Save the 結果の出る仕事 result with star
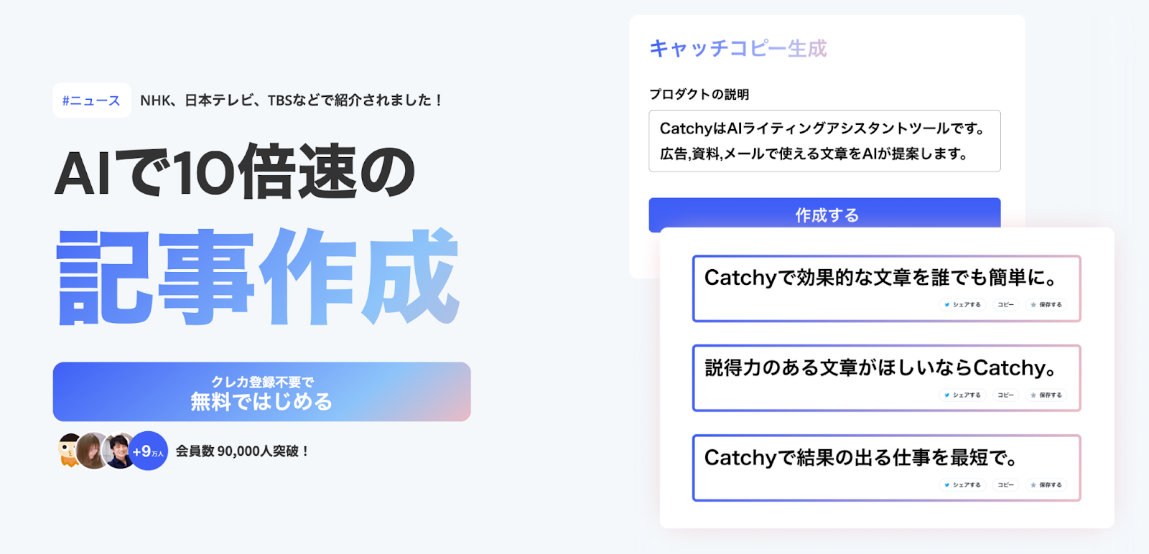The image size is (1149, 554). point(1046,485)
